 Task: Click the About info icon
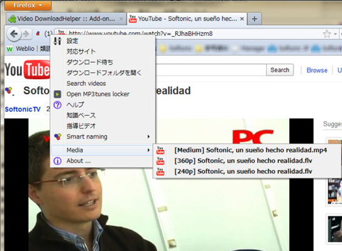(58, 161)
